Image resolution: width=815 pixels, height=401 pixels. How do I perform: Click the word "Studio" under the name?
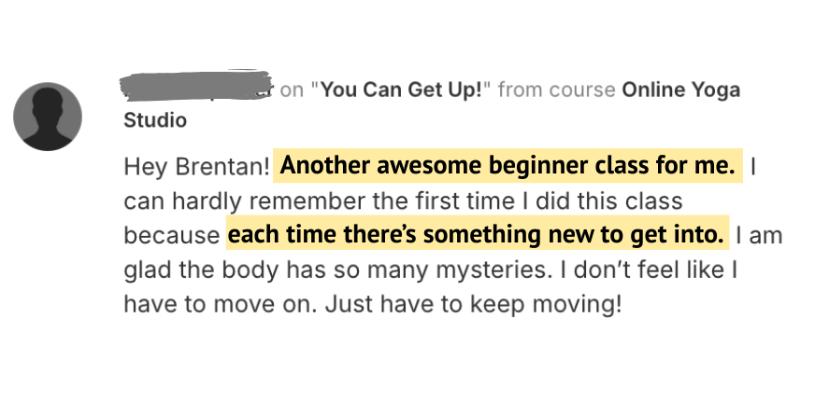pyautogui.click(x=155, y=120)
